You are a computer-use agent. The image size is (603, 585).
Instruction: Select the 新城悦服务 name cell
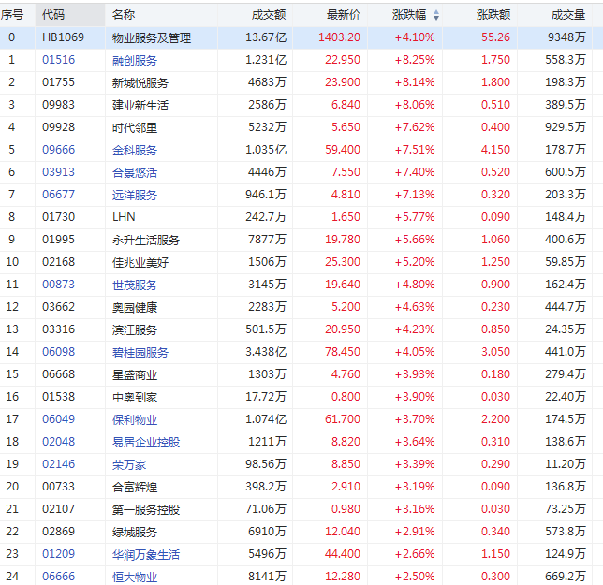[x=140, y=82]
